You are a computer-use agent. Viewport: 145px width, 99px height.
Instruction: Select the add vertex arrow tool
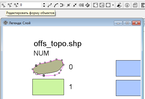pos(10,5)
